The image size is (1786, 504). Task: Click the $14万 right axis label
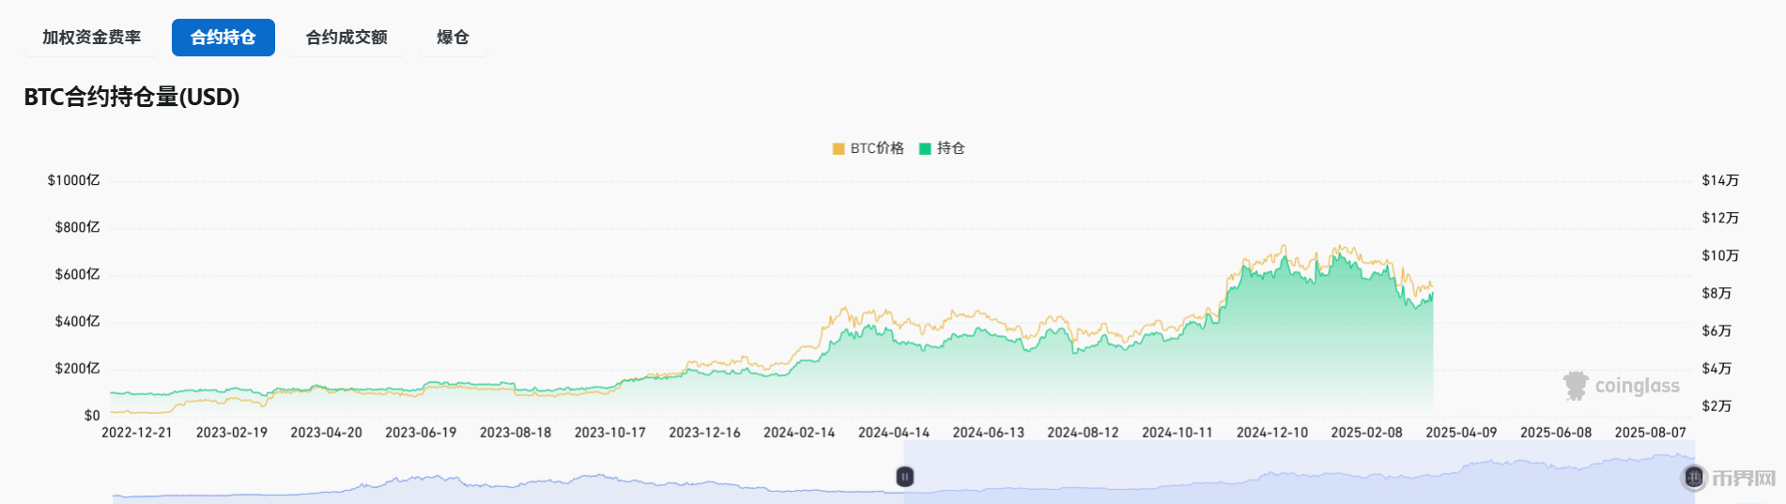click(x=1720, y=180)
